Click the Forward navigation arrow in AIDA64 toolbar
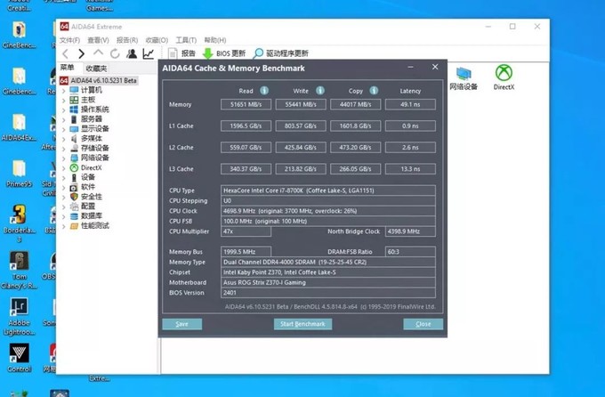 (x=81, y=53)
